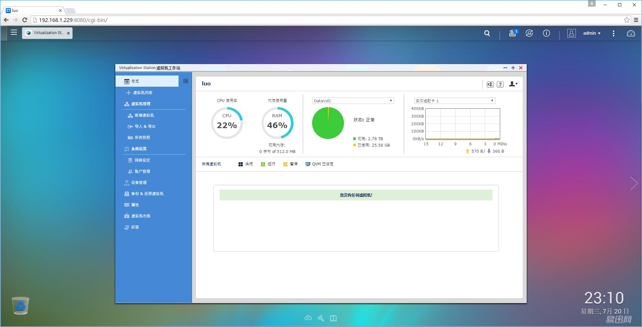Click the speaker announcement icon in luo header
The image size is (642, 327).
pyautogui.click(x=490, y=84)
